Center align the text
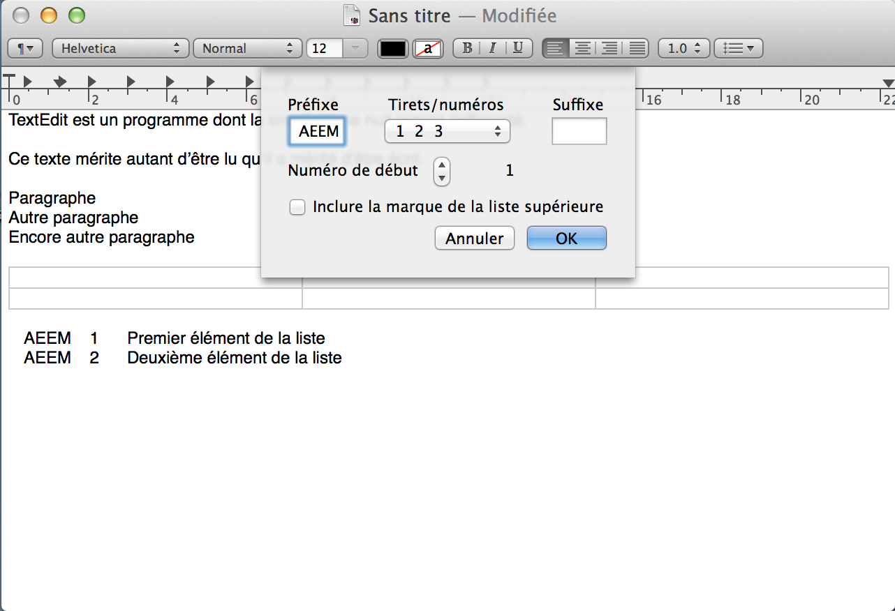895x611 pixels. (x=582, y=48)
